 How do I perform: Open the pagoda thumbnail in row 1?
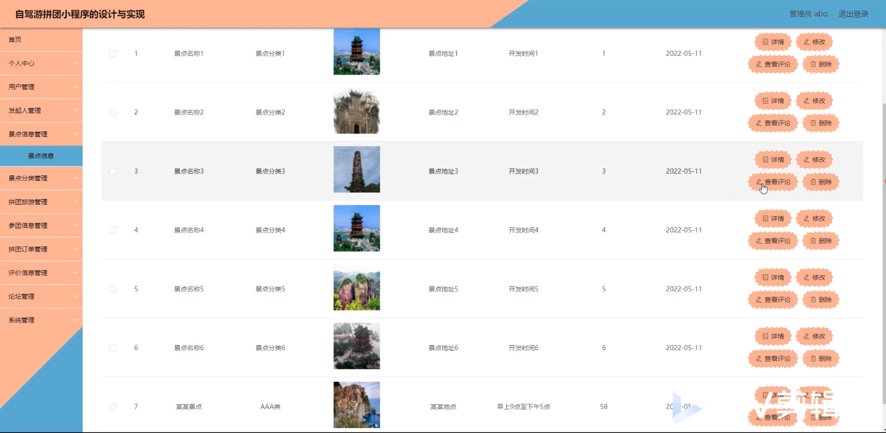pos(357,52)
